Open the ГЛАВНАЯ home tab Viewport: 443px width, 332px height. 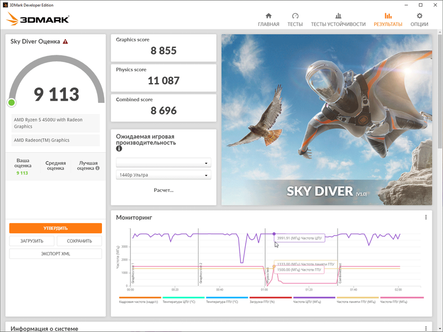(x=268, y=20)
